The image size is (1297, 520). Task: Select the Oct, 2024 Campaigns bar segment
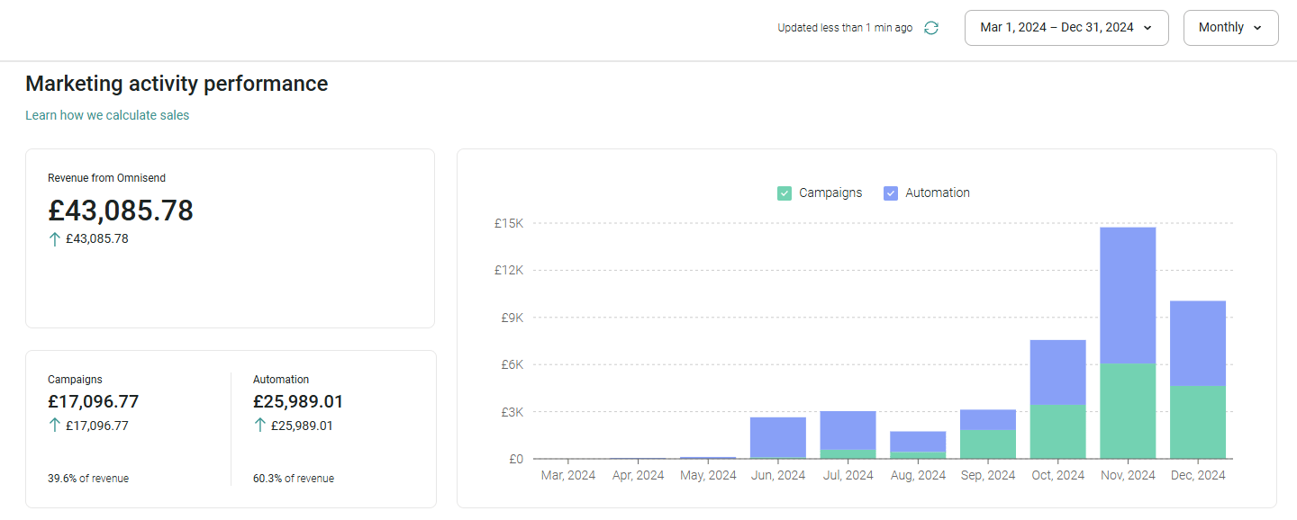point(1057,432)
